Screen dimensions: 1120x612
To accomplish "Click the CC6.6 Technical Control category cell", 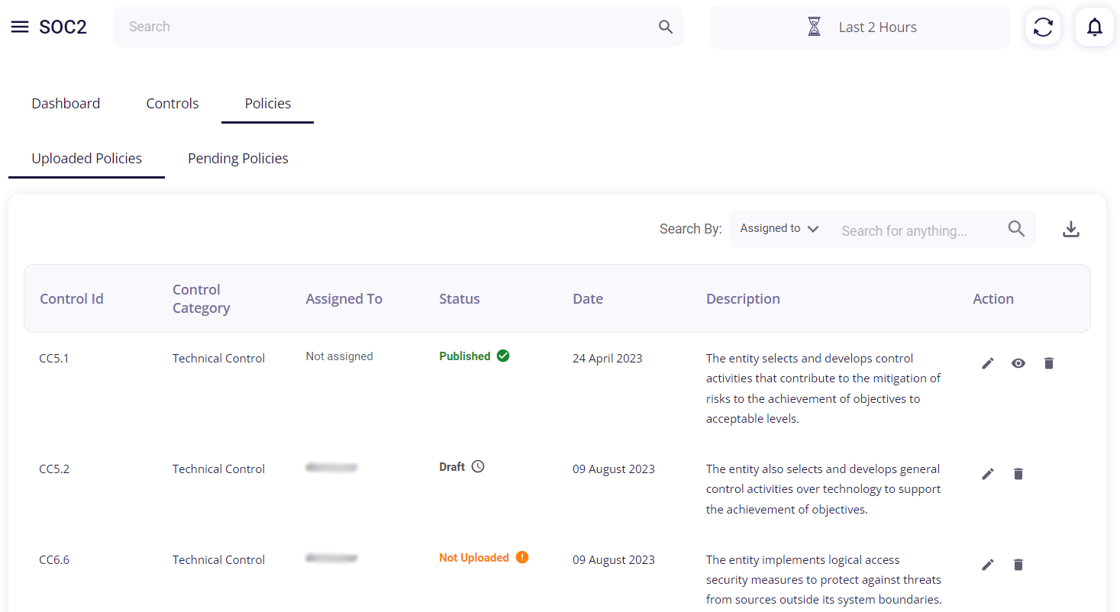I will [218, 559].
